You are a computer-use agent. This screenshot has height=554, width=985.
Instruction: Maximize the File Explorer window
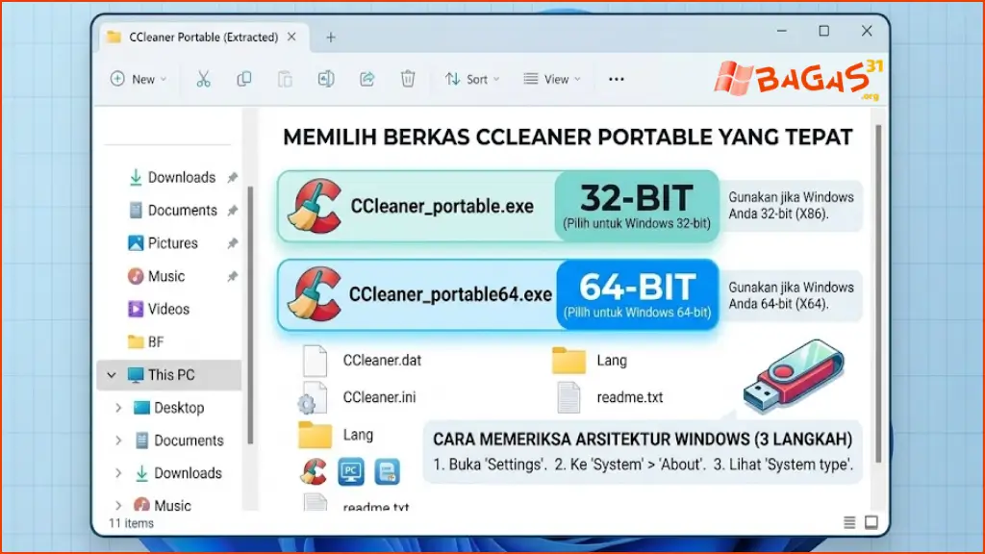(x=823, y=31)
